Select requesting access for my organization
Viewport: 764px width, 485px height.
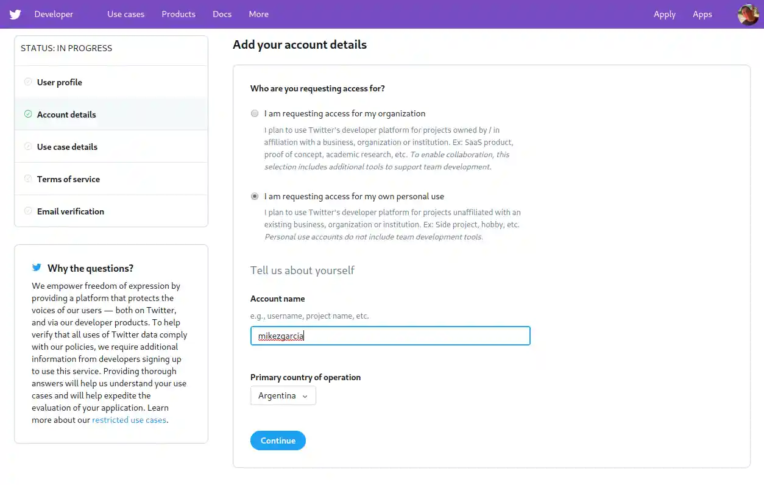pyautogui.click(x=255, y=113)
